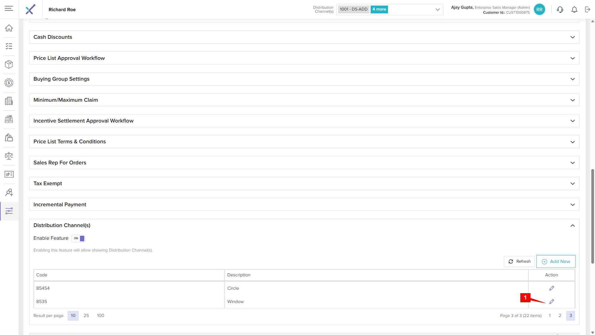Screen dimensions: 595x335
Task: Collapse the Distribution Channel(s) section
Action: [x=572, y=226]
